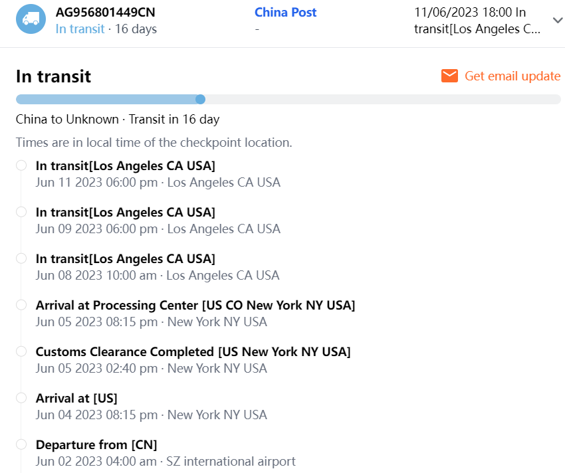Select the Jun 09 checkpoint circle marker
This screenshot has width=565, height=473.
(x=21, y=212)
